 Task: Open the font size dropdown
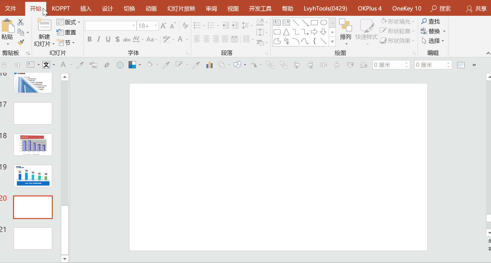[x=156, y=26]
